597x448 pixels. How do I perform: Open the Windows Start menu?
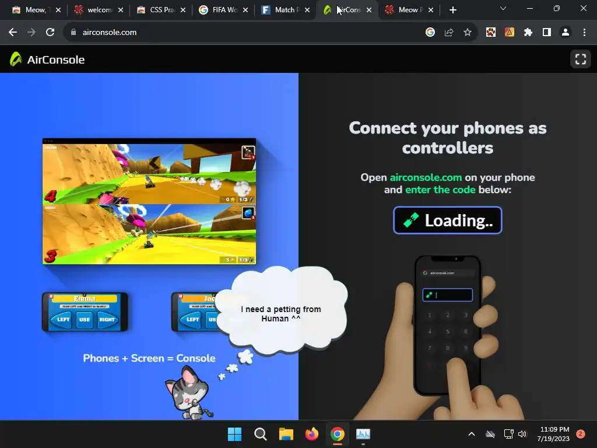pos(234,434)
